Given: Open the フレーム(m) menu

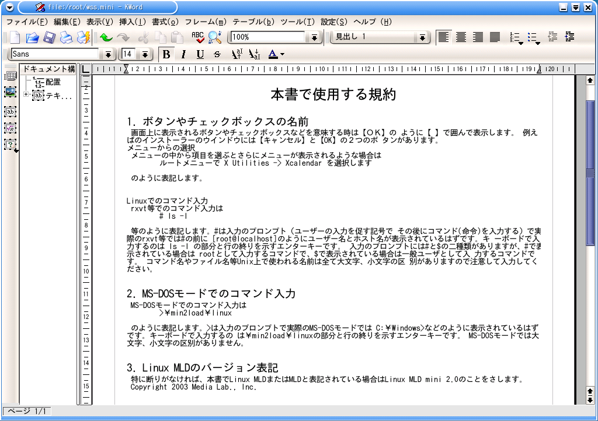Looking at the screenshot, I should point(206,22).
